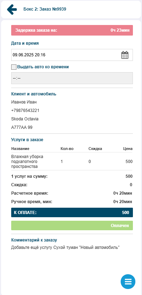Image resolution: width=142 pixels, height=295 pixels.
Task: Click the disabled time field showing --:--
Action: click(x=72, y=78)
